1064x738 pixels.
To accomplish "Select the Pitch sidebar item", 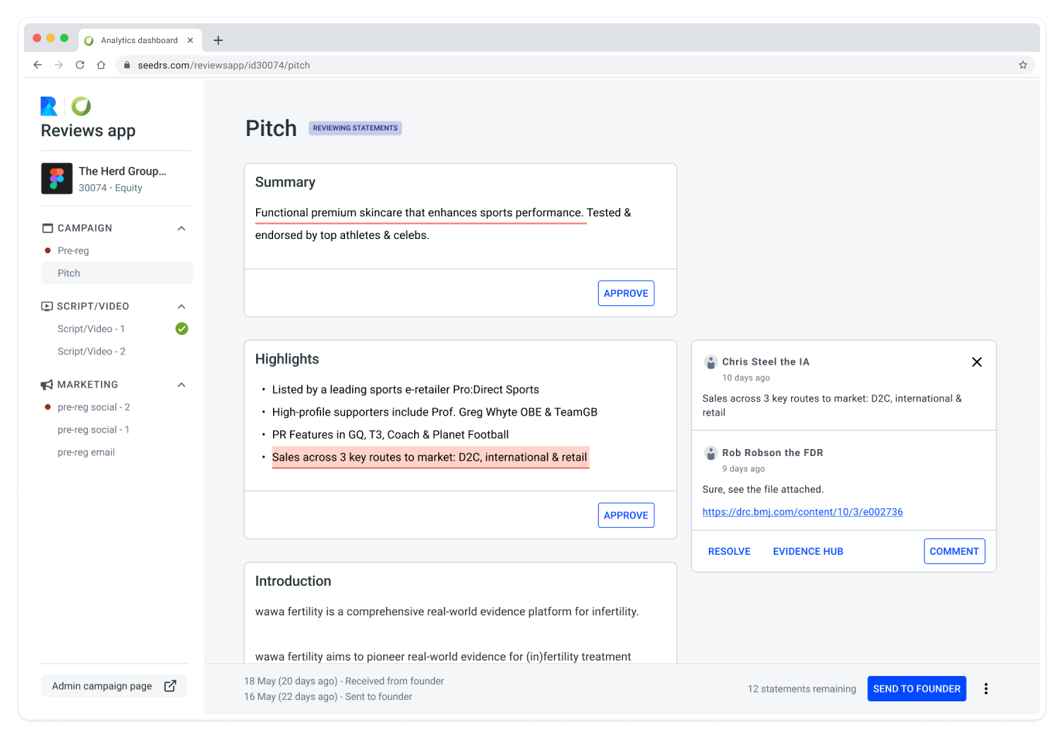I will 117,273.
